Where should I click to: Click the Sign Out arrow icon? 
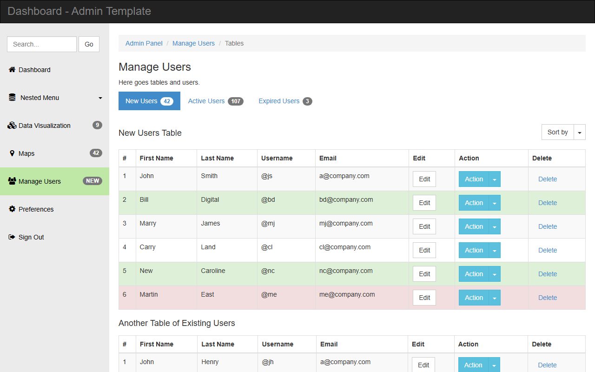click(x=12, y=237)
